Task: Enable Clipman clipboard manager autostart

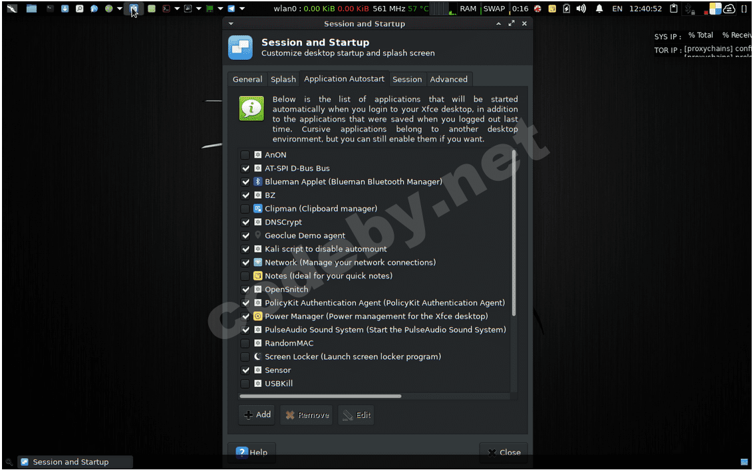Action: [x=245, y=208]
